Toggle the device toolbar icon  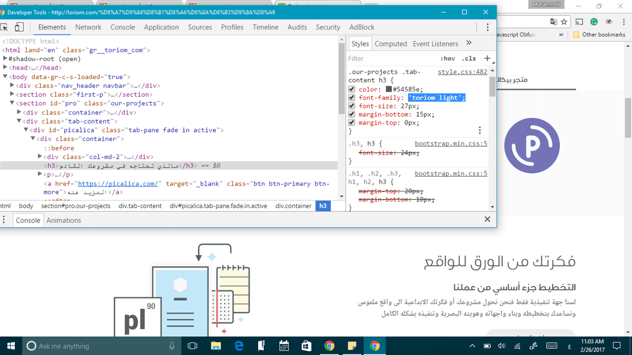[x=19, y=27]
